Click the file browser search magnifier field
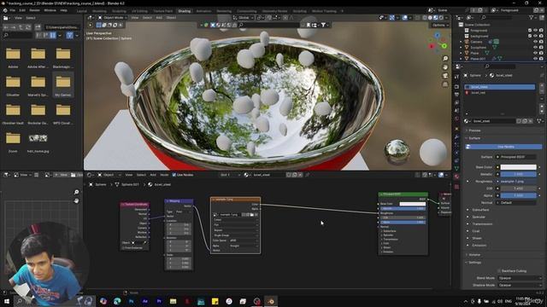 [17, 35]
